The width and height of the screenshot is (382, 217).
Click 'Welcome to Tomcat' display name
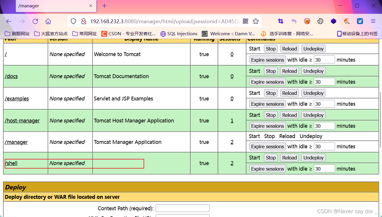point(117,54)
